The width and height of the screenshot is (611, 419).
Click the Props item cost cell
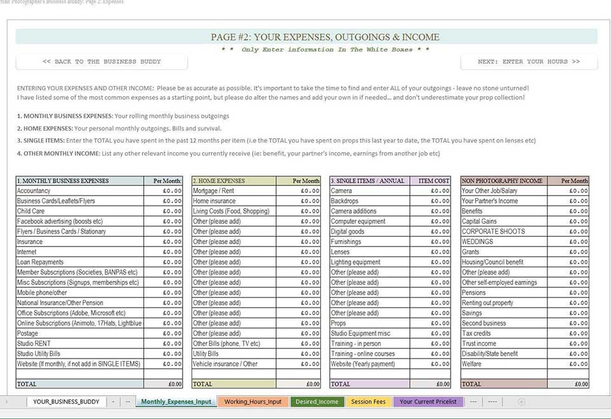point(430,323)
